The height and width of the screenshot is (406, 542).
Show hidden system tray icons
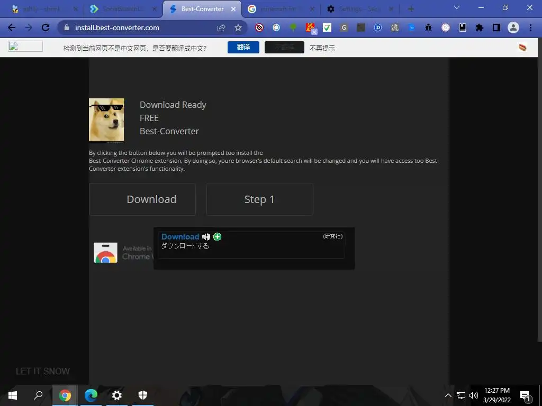(448, 395)
